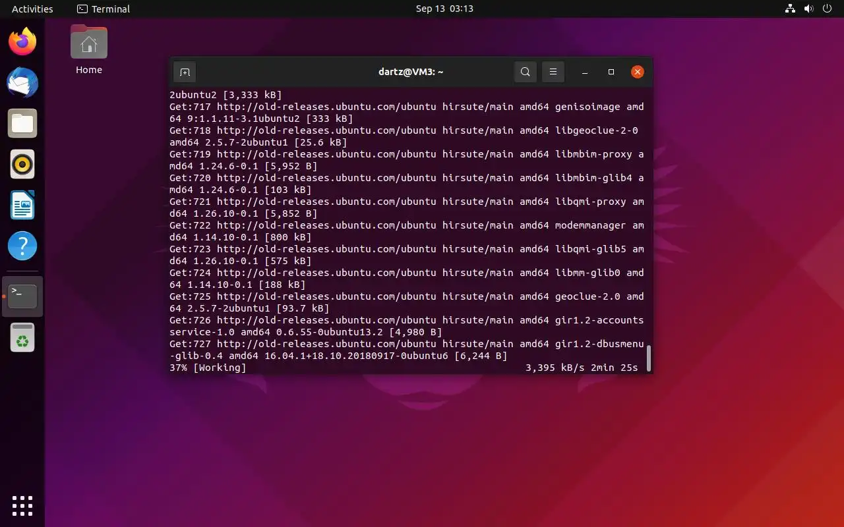This screenshot has height=527, width=844.
Task: Click the dartz@VM3: ~ title bar
Action: click(411, 72)
